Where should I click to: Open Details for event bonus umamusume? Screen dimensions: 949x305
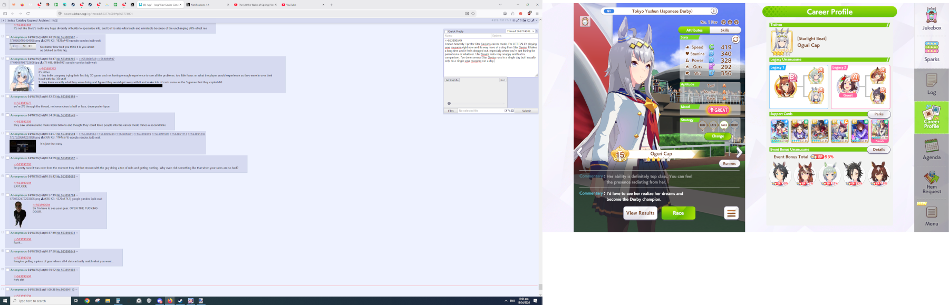(879, 150)
